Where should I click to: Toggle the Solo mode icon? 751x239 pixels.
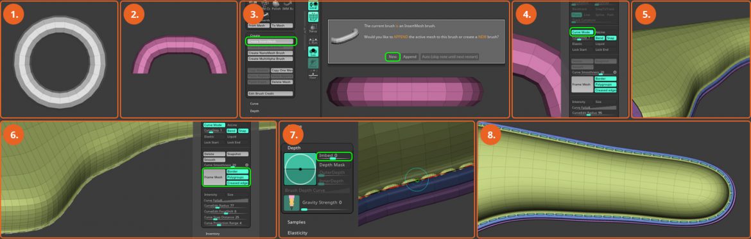click(x=313, y=52)
